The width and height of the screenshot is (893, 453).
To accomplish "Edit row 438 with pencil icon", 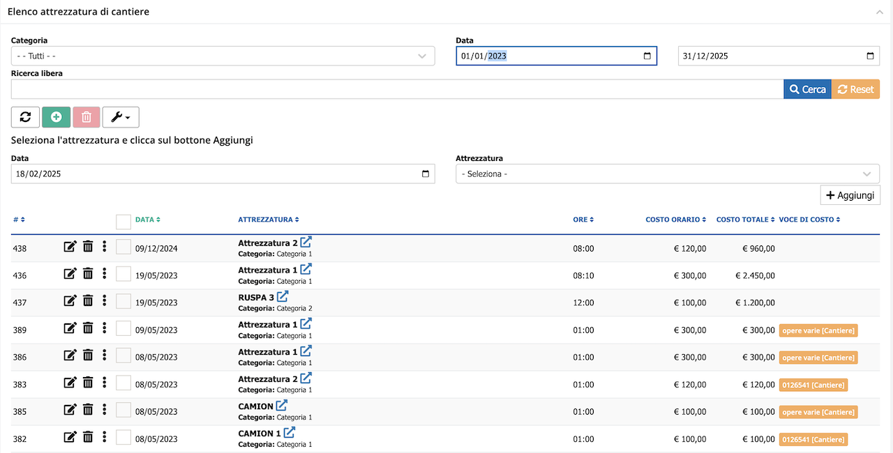I will click(x=70, y=246).
